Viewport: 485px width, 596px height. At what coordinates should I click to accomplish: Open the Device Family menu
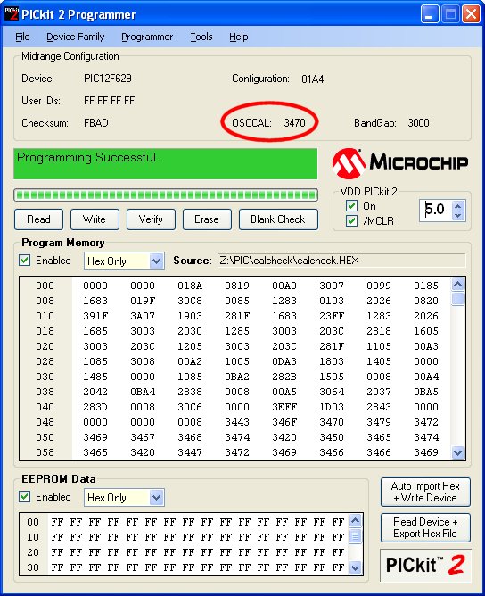75,37
